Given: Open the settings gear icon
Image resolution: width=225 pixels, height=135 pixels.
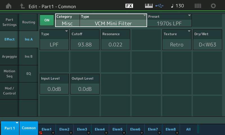Looking at the screenshot, I should coord(213,6).
